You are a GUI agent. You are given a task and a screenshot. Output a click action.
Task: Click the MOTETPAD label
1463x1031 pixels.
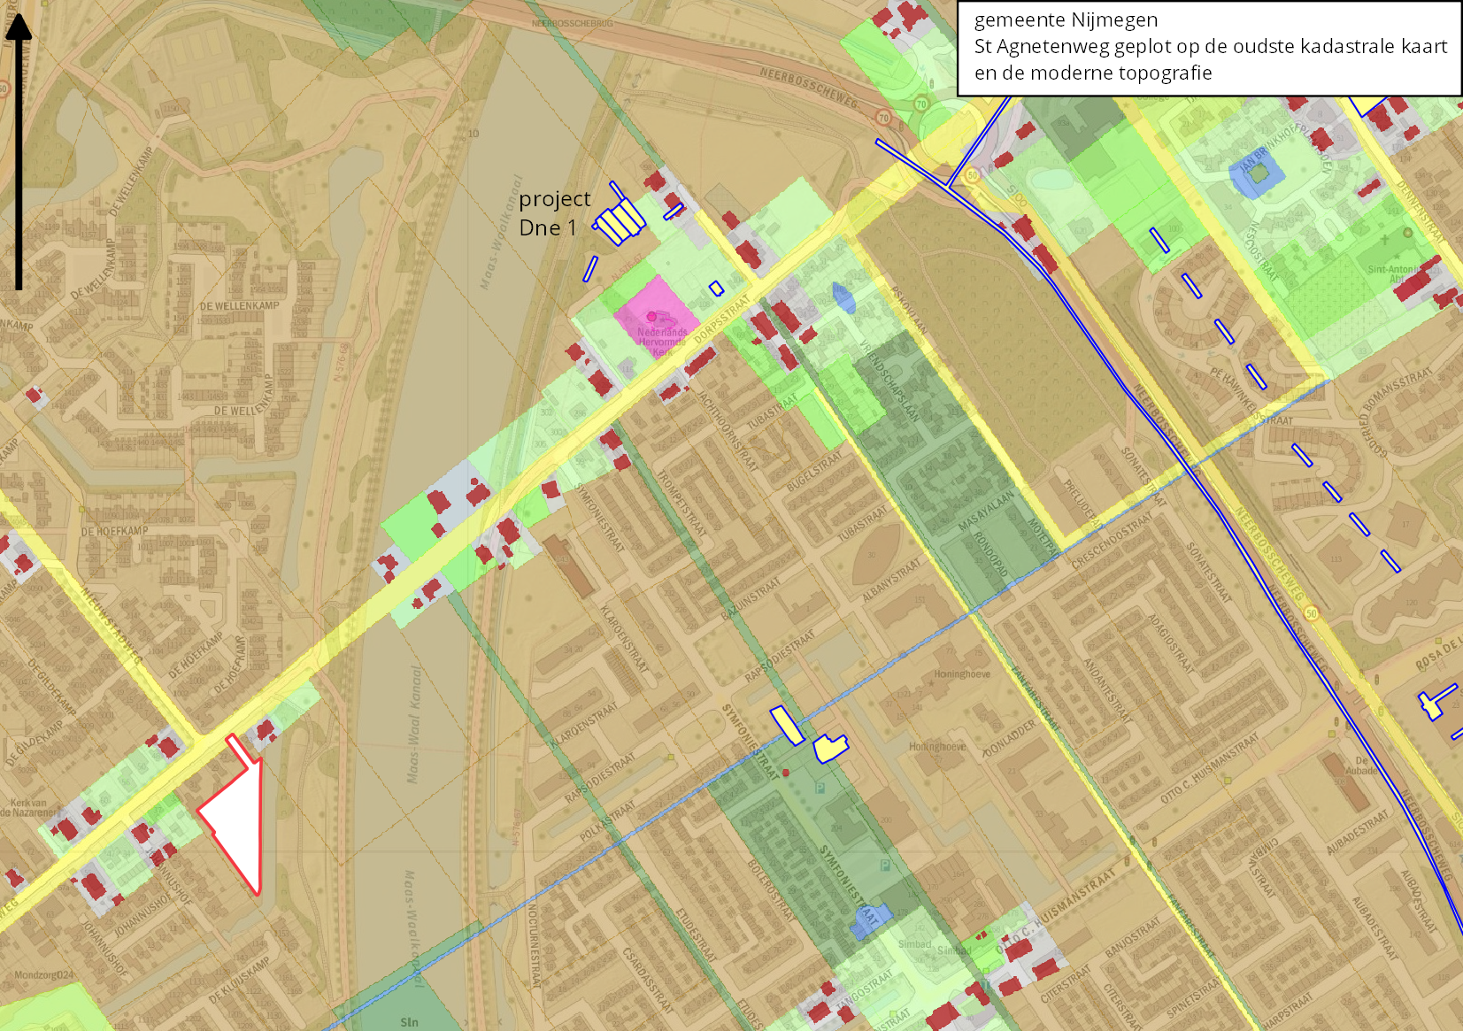[1042, 538]
